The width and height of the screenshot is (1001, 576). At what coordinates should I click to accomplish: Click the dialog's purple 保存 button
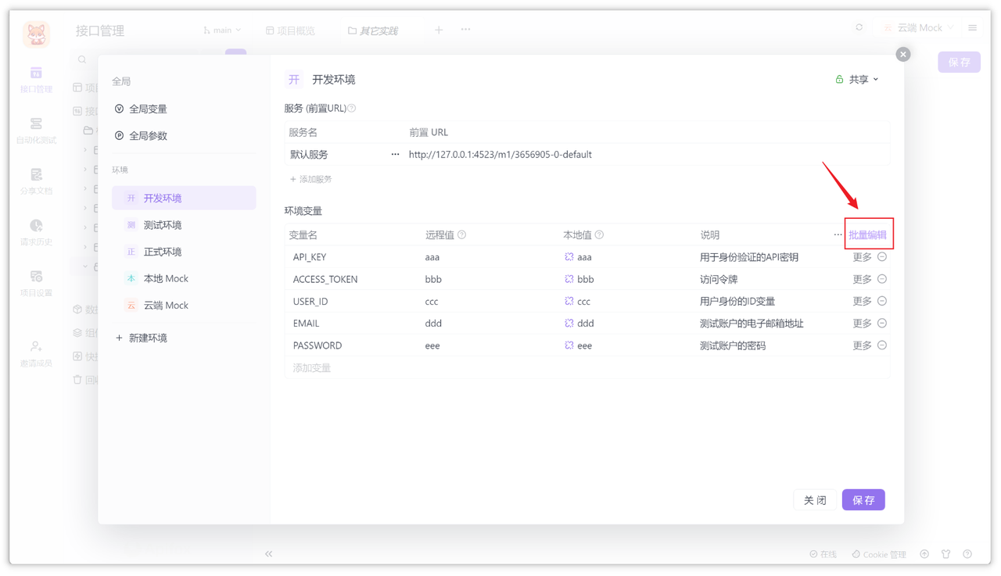pyautogui.click(x=863, y=500)
